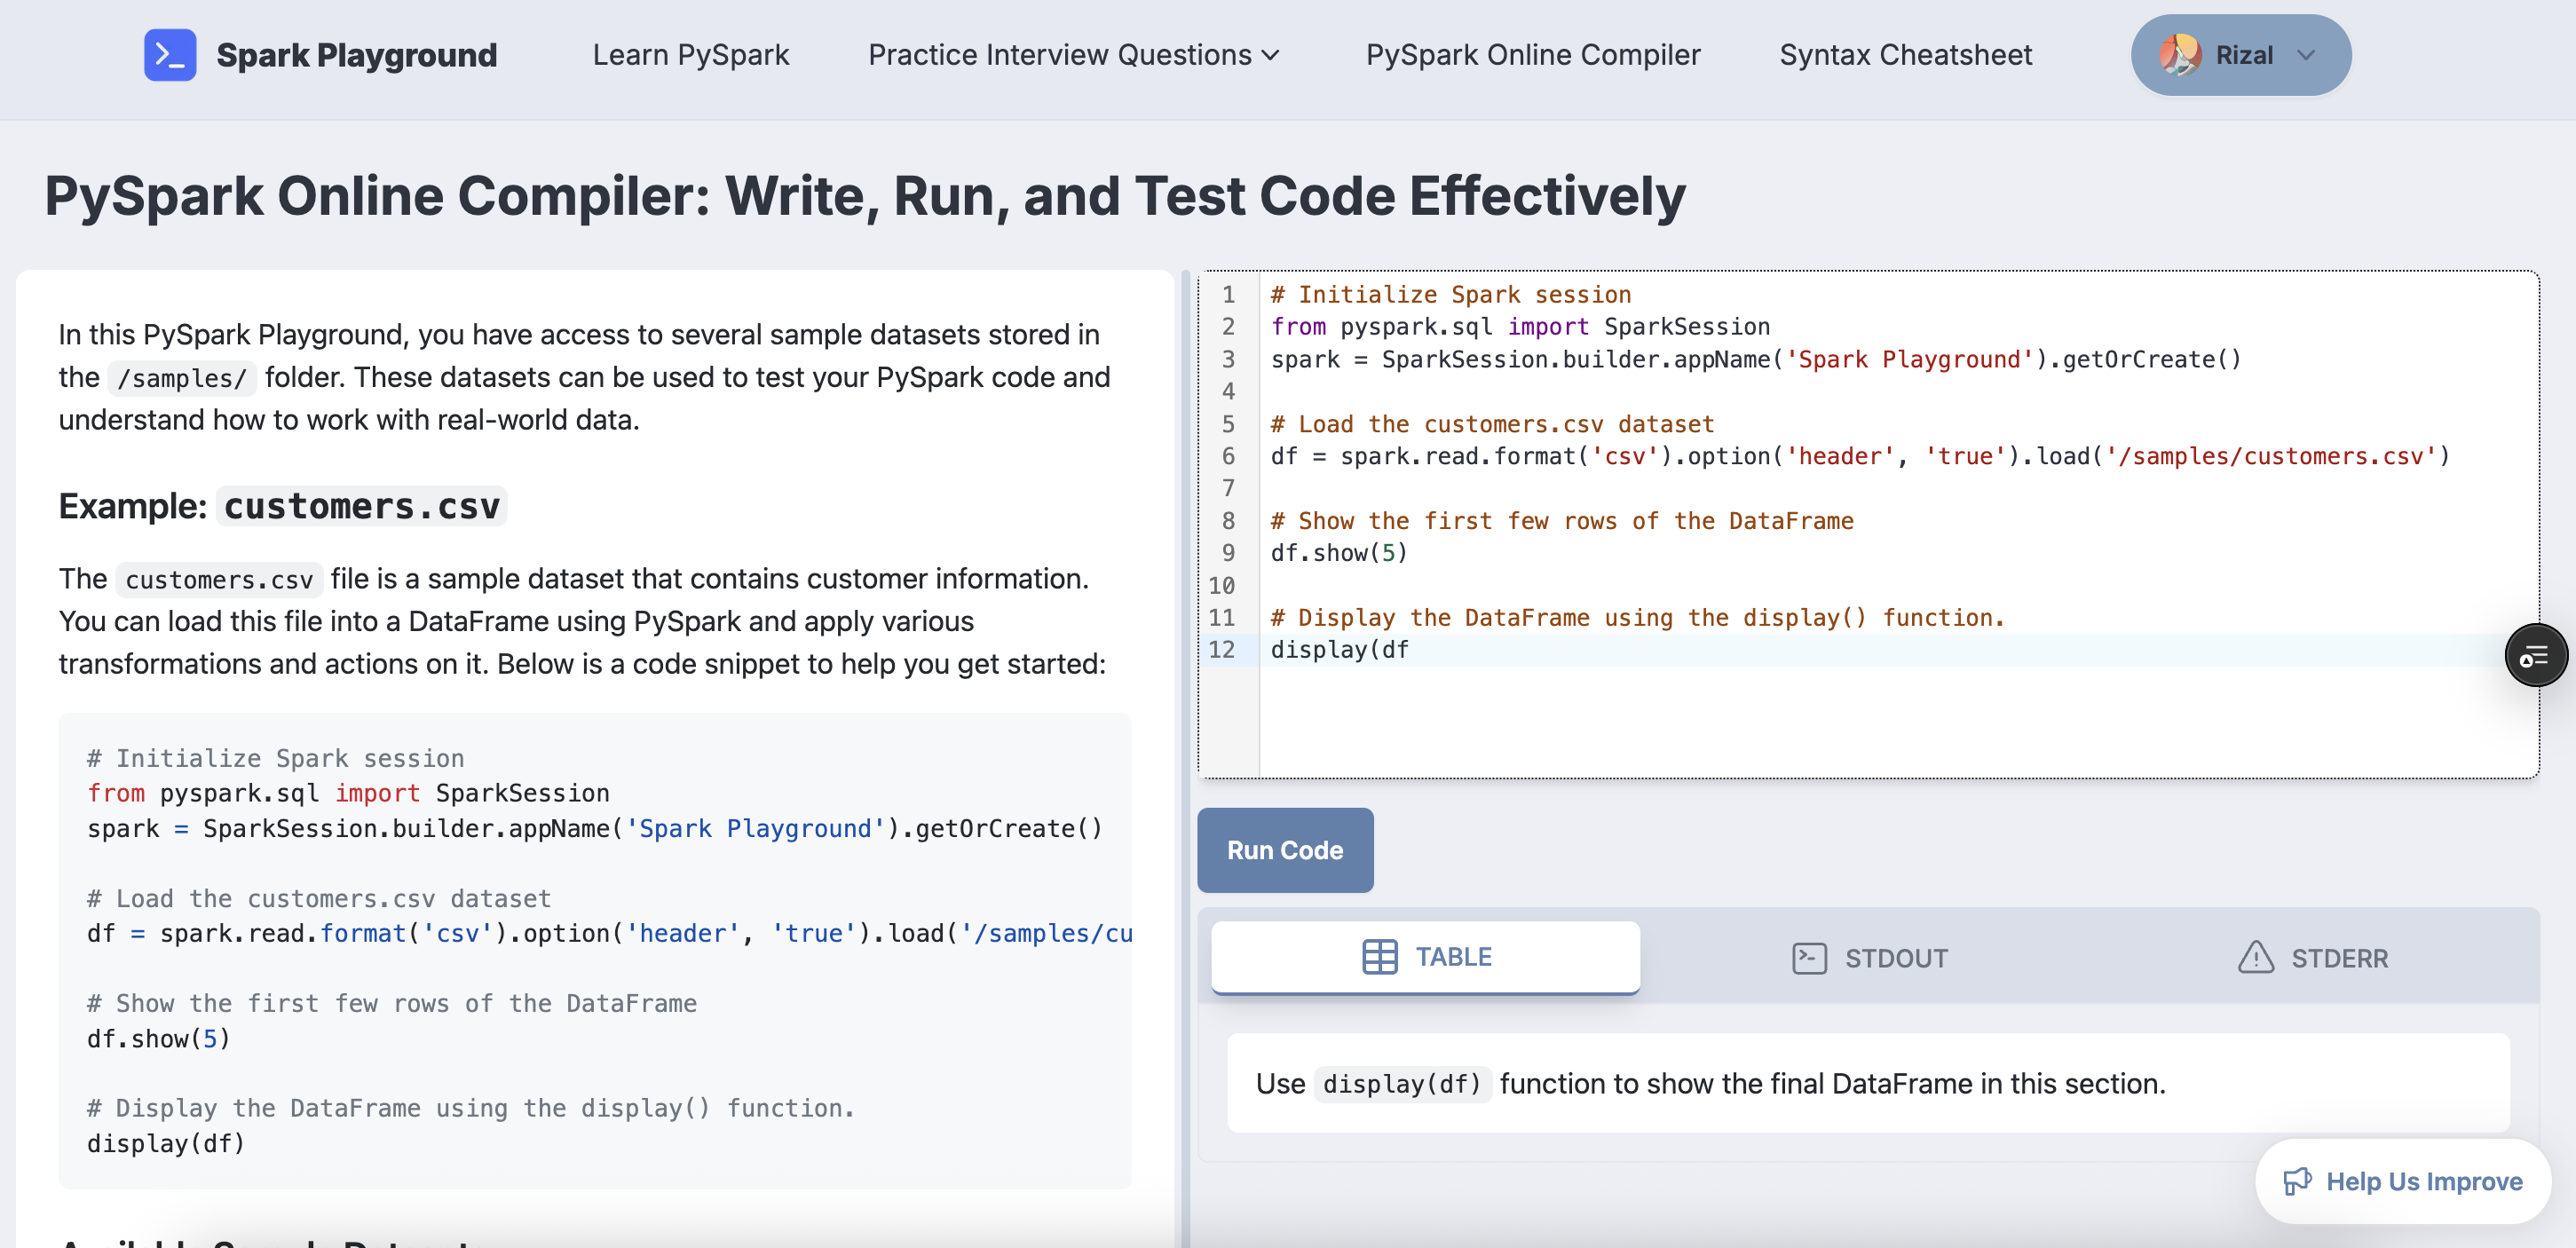2576x1248 pixels.
Task: Click the Practice Interview Questions chevron arrow
Action: click(1271, 56)
